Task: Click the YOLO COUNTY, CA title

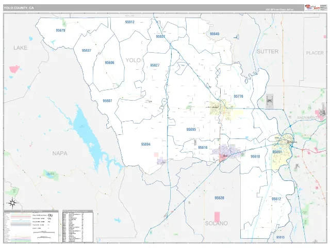Action: pos(19,8)
